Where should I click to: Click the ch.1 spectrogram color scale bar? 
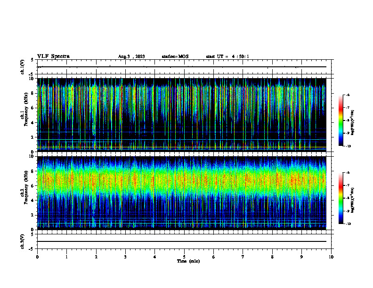pyautogui.click(x=341, y=120)
